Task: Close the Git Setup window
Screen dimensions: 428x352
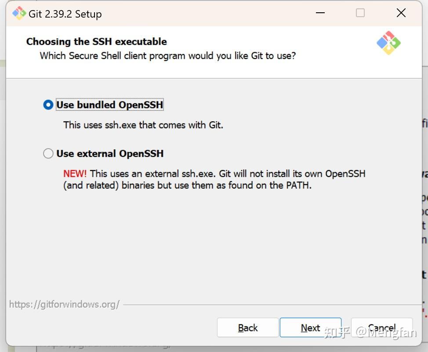Action: click(x=401, y=13)
